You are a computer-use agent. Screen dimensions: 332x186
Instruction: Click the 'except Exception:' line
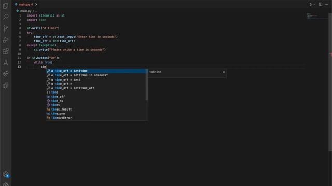point(41,45)
